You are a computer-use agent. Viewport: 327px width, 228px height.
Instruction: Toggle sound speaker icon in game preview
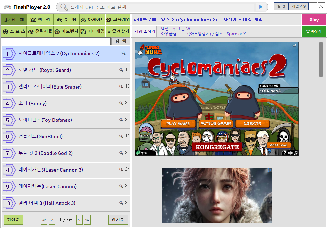pyautogui.click(x=290, y=153)
